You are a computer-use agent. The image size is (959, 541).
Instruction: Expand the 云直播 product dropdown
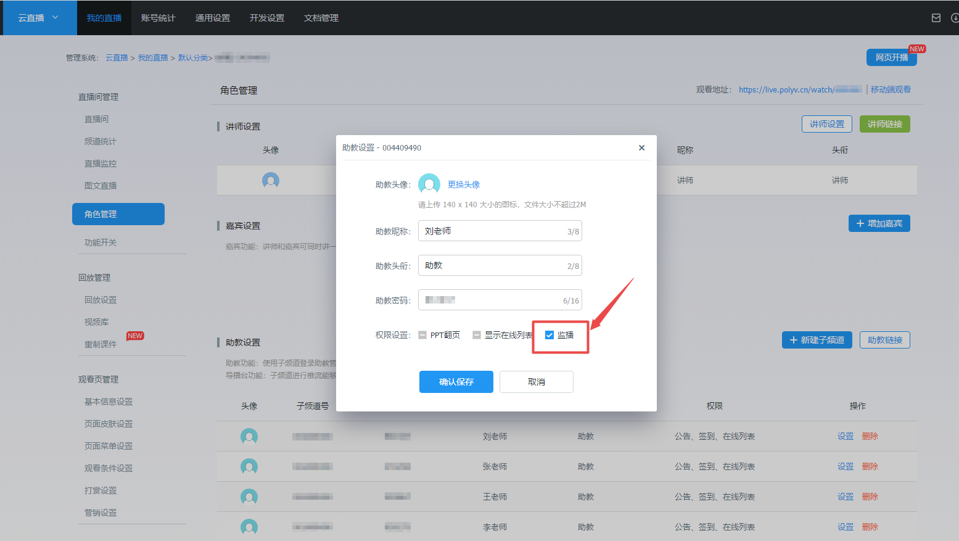pos(38,18)
